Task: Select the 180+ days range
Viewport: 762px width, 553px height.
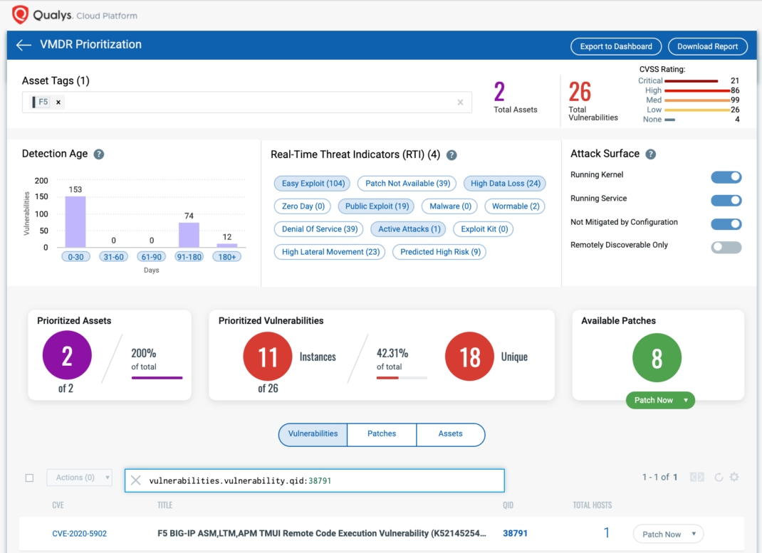Action: click(227, 257)
